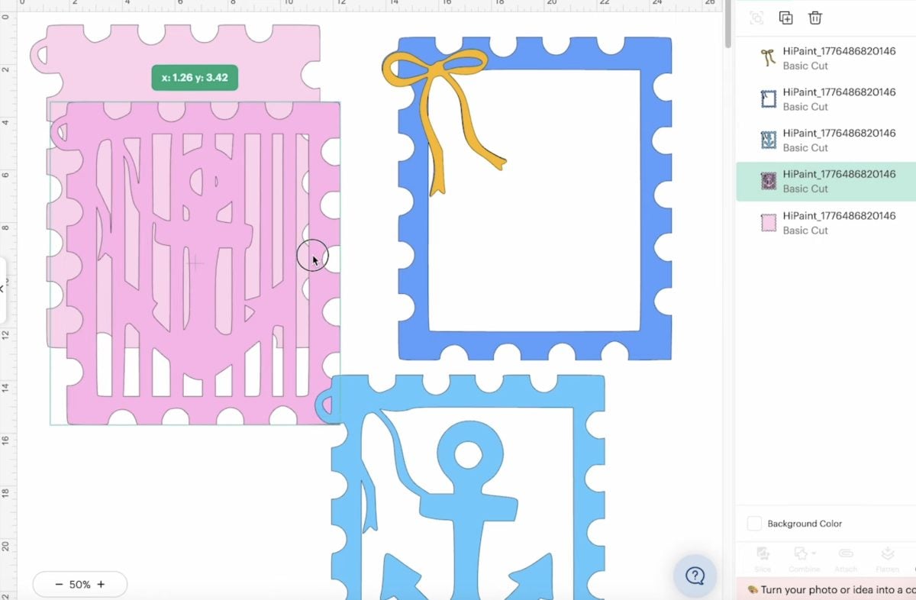Click the Group icon in layers panel

(x=756, y=18)
